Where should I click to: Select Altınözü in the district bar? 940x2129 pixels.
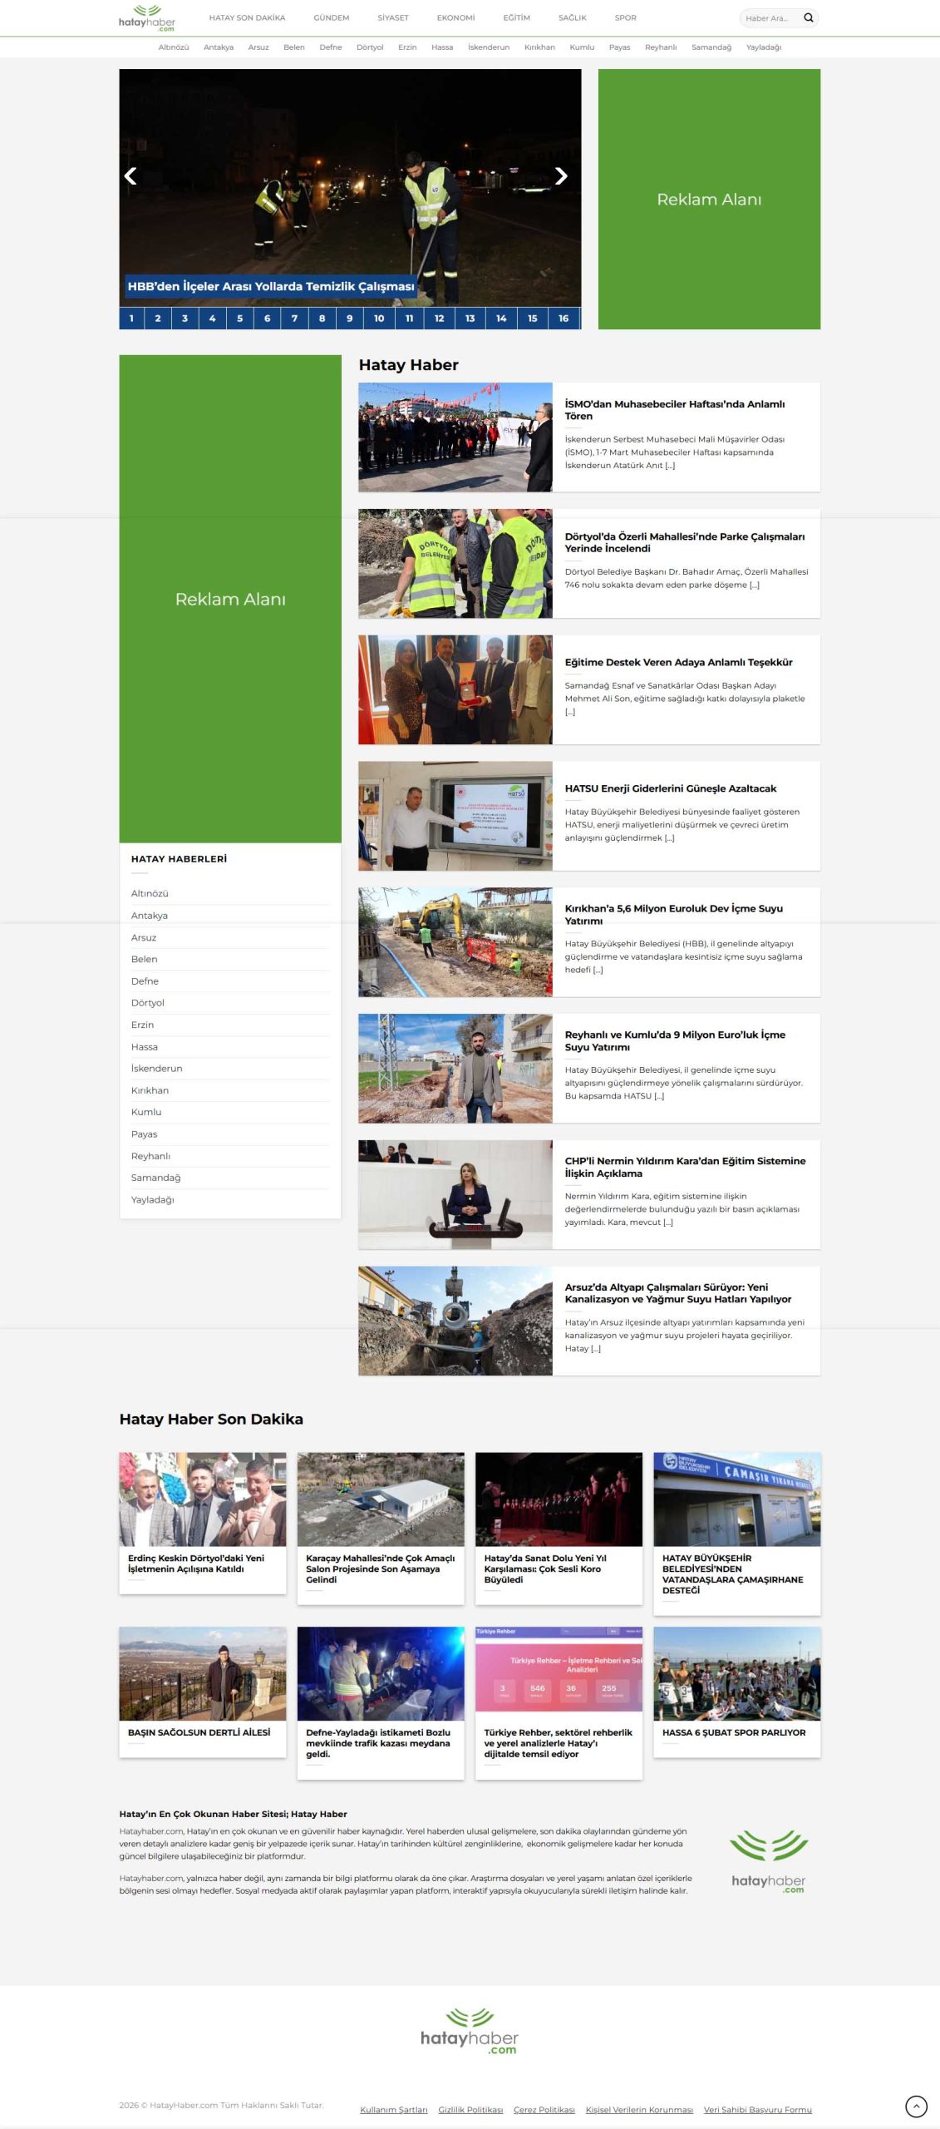tap(174, 47)
